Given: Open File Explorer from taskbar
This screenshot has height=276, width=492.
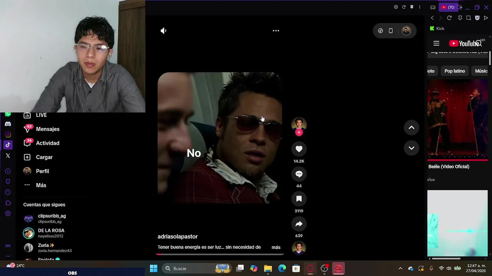Looking at the screenshot, I should pyautogui.click(x=268, y=268).
